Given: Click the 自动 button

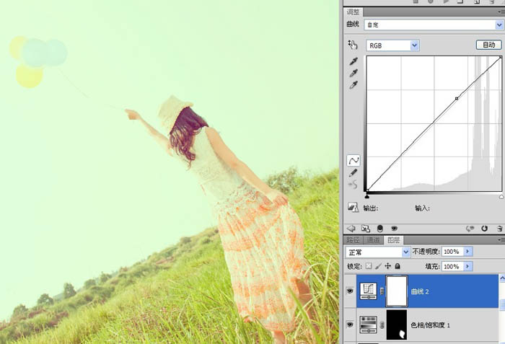Looking at the screenshot, I should tap(488, 45).
